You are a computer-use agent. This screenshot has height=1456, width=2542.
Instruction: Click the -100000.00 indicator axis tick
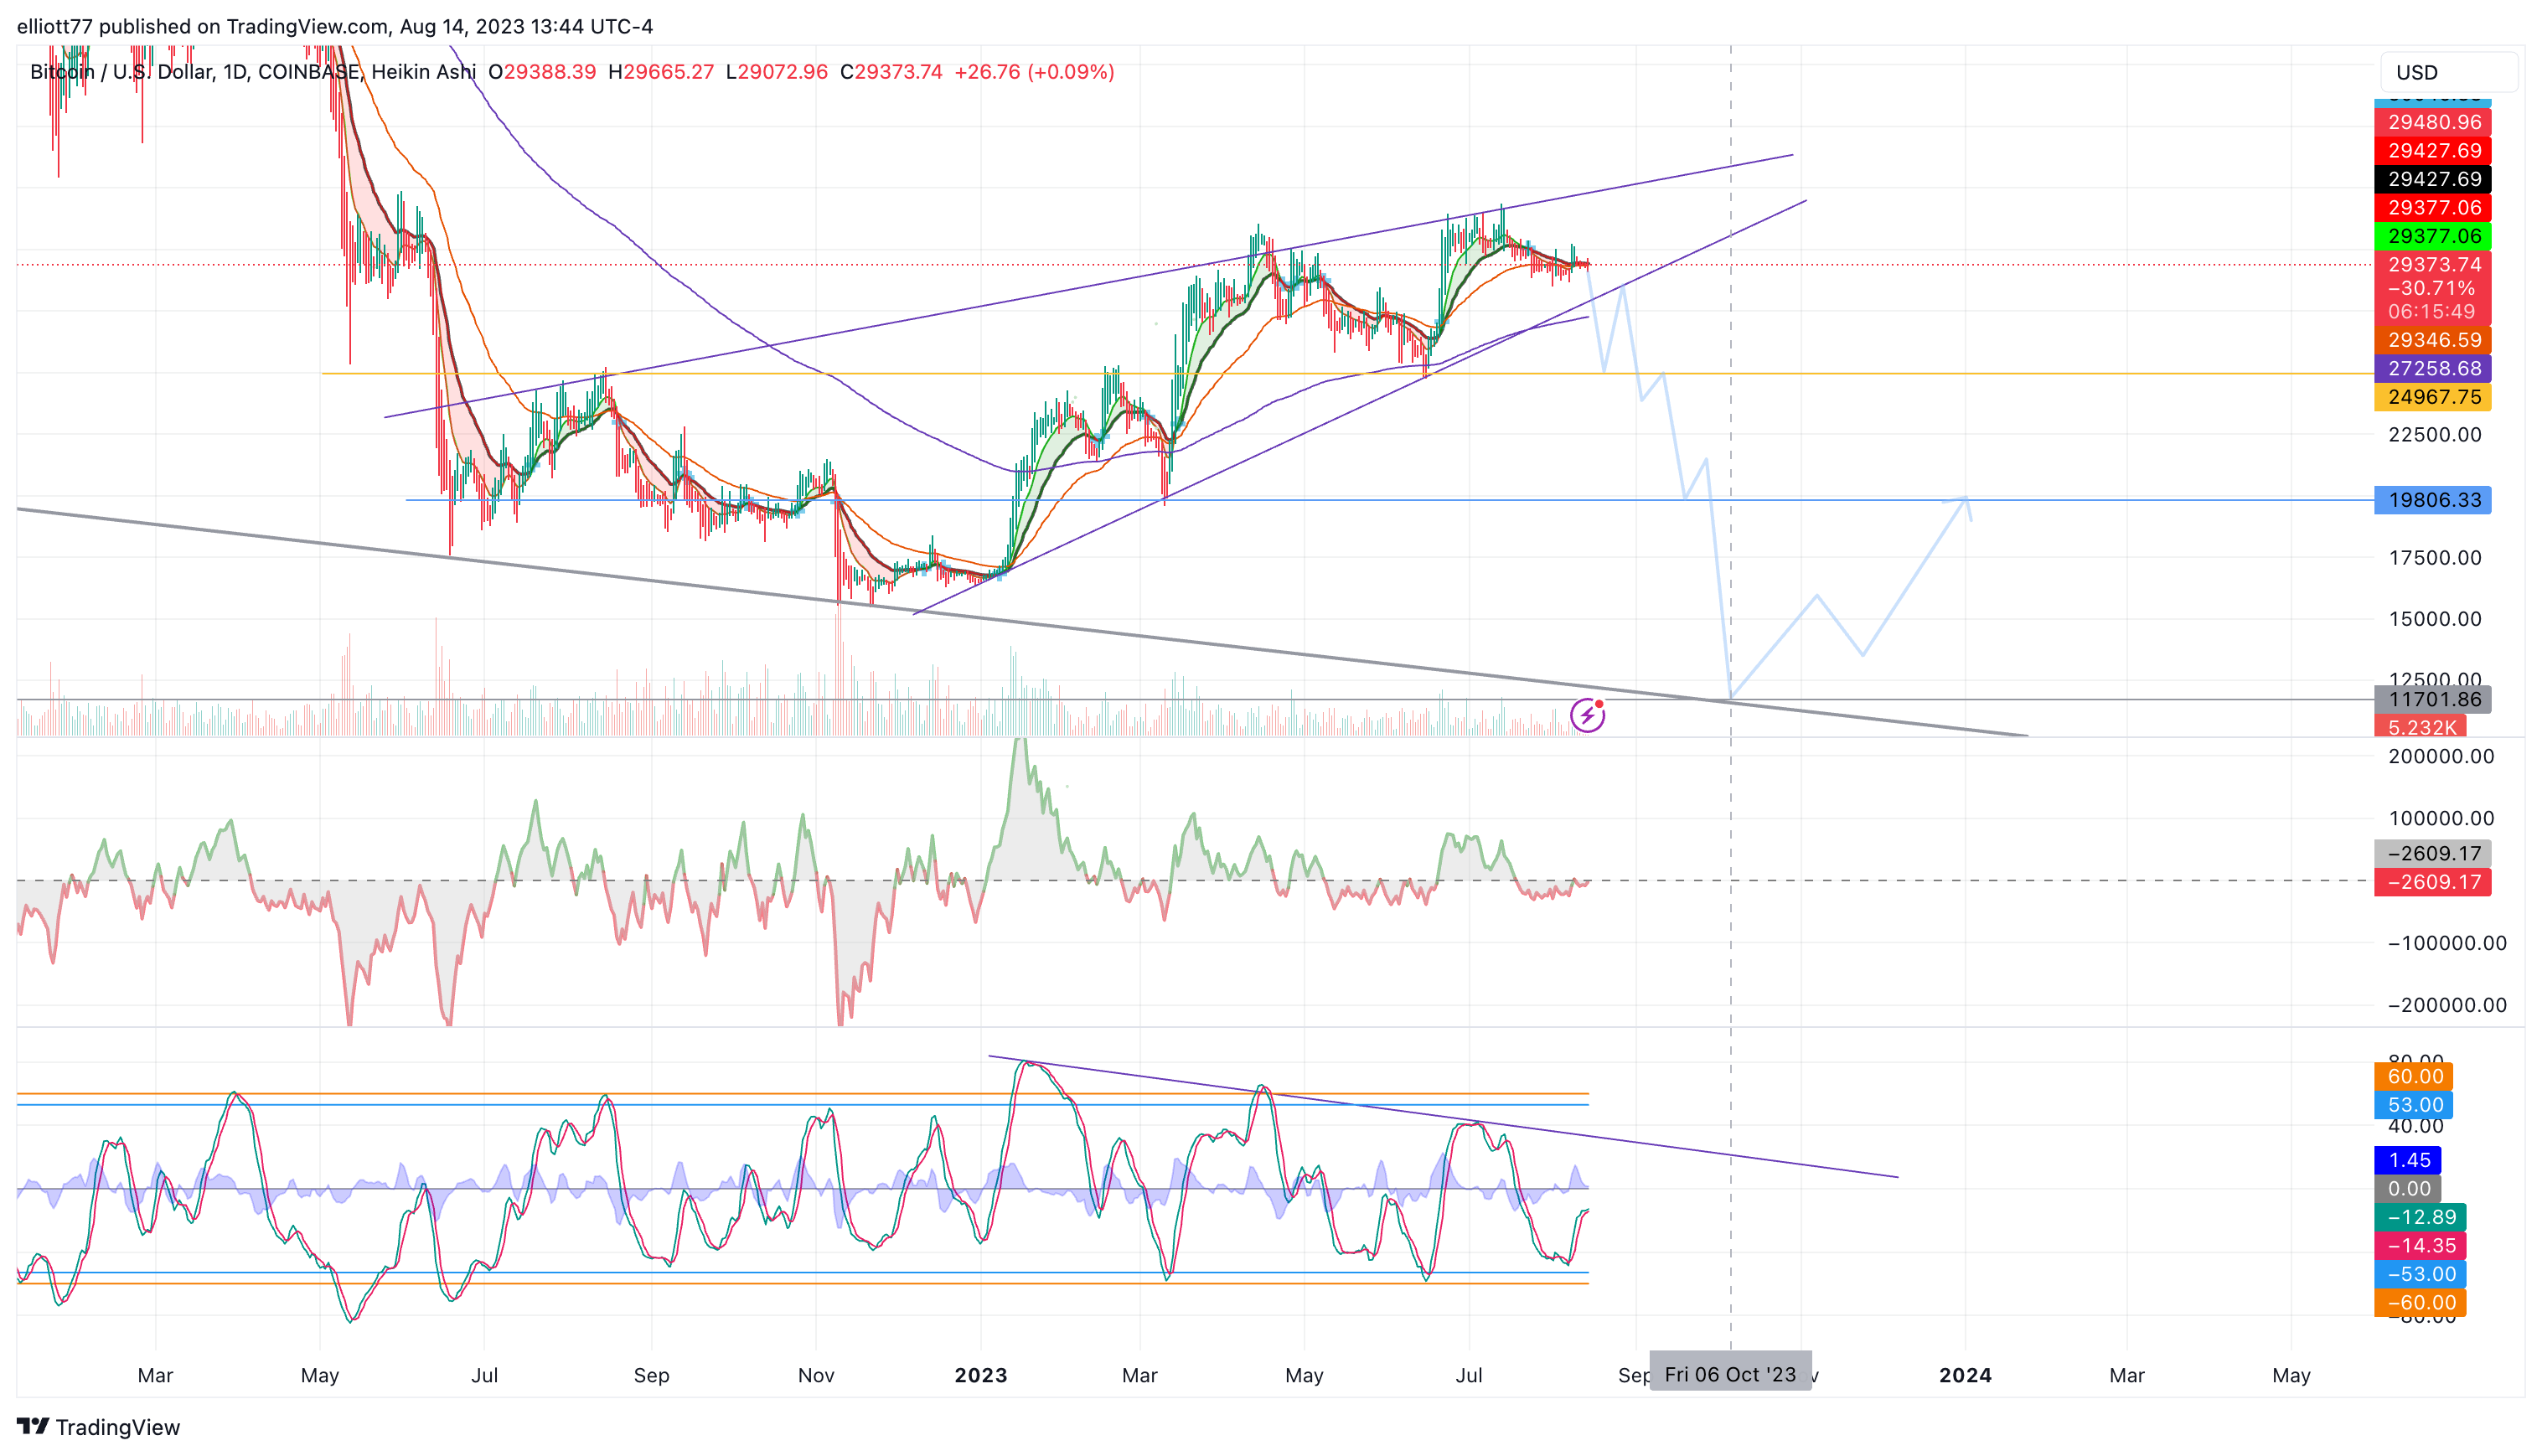(2446, 943)
